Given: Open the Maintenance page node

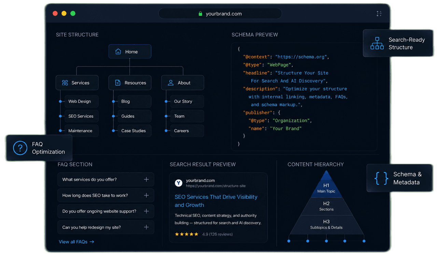Looking at the screenshot, I should [81, 131].
